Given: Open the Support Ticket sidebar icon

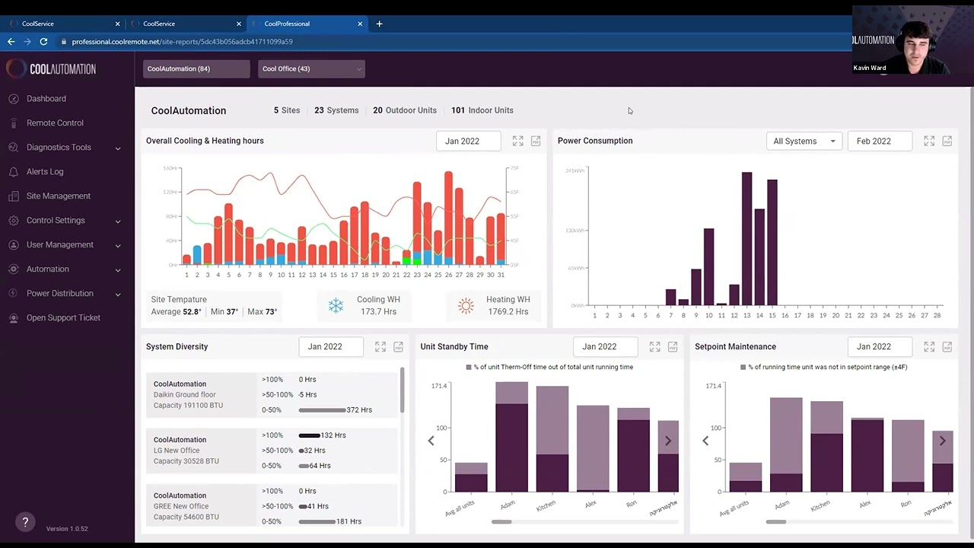Looking at the screenshot, I should click(13, 317).
